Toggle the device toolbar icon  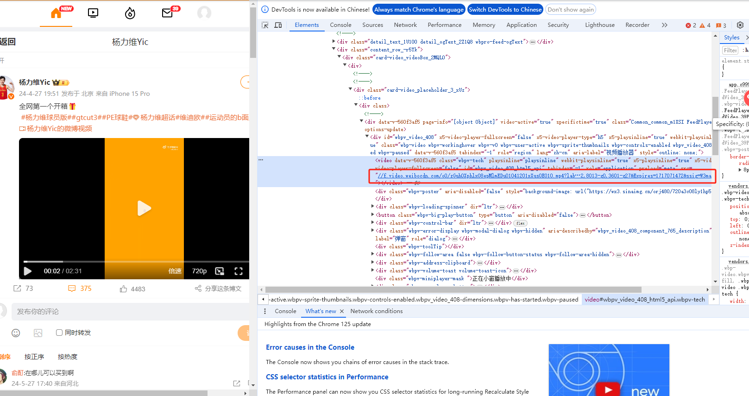click(278, 25)
